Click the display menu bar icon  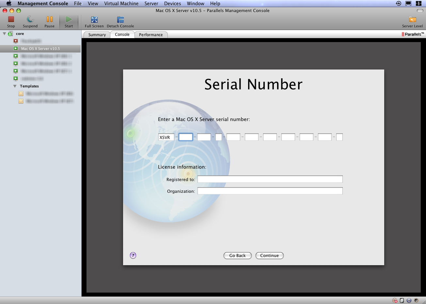pyautogui.click(x=408, y=4)
